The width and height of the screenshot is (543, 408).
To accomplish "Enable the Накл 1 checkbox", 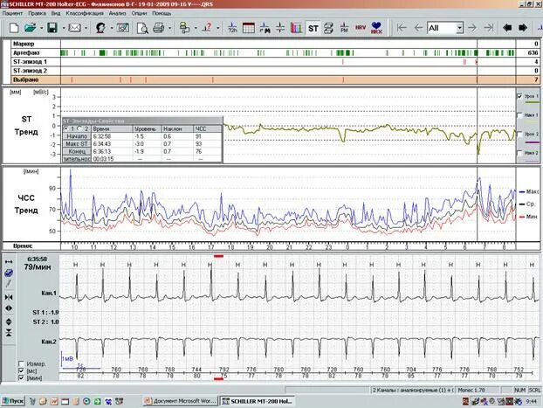I will pos(519,115).
